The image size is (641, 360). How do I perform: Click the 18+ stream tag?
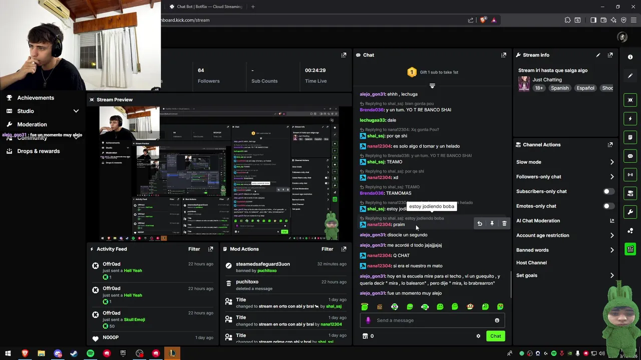coord(539,88)
